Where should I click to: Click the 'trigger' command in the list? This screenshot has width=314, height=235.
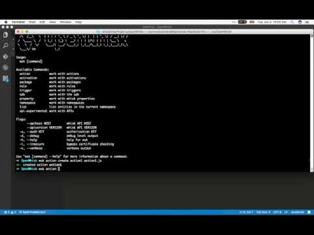click(x=26, y=90)
